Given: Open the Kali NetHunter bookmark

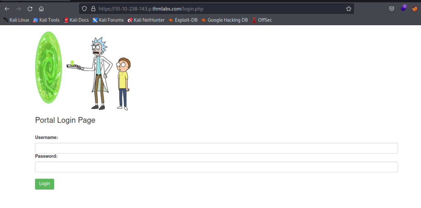Looking at the screenshot, I should (146, 20).
